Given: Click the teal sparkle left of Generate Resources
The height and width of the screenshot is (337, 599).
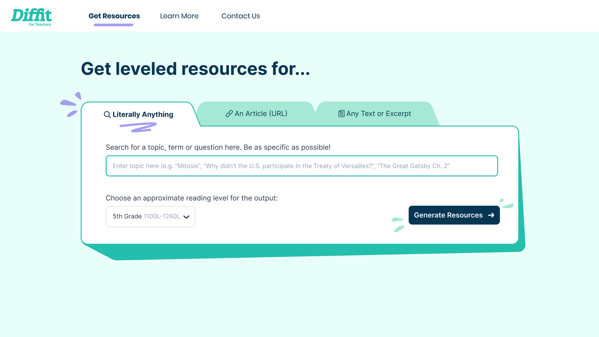Looking at the screenshot, I should point(398,224).
